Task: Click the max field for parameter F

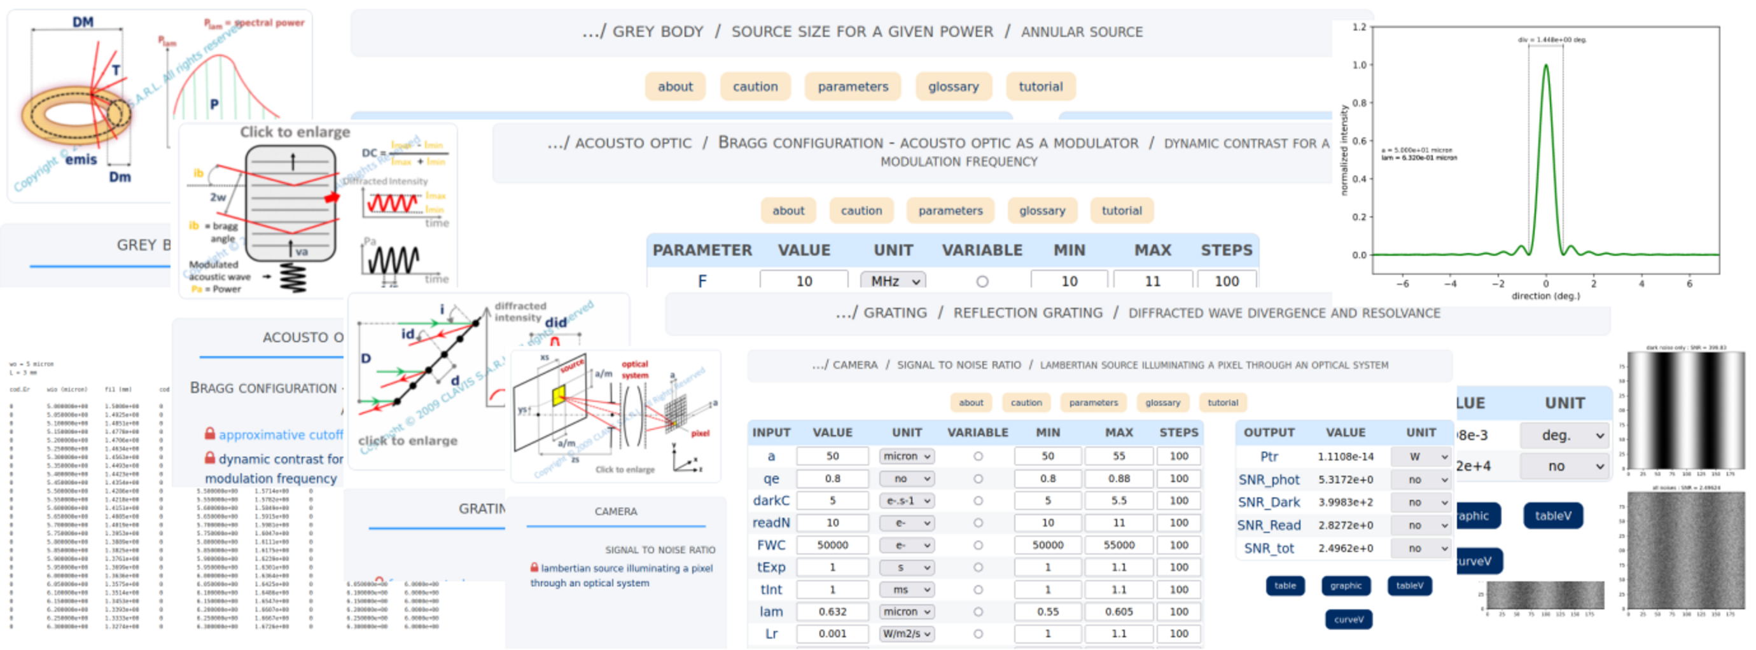Action: tap(1152, 280)
